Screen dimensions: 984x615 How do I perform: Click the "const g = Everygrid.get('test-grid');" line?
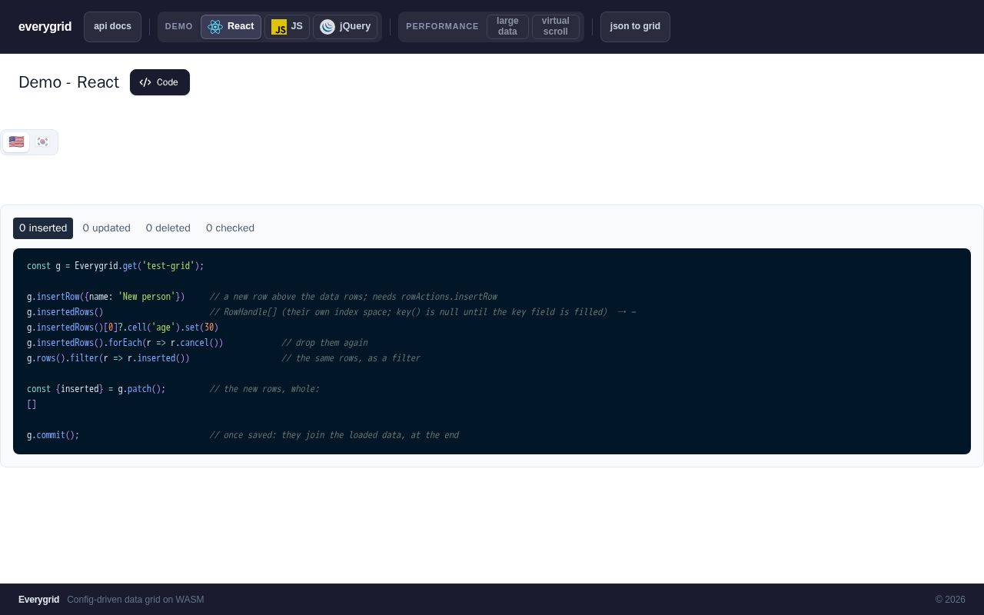pyautogui.click(x=115, y=266)
